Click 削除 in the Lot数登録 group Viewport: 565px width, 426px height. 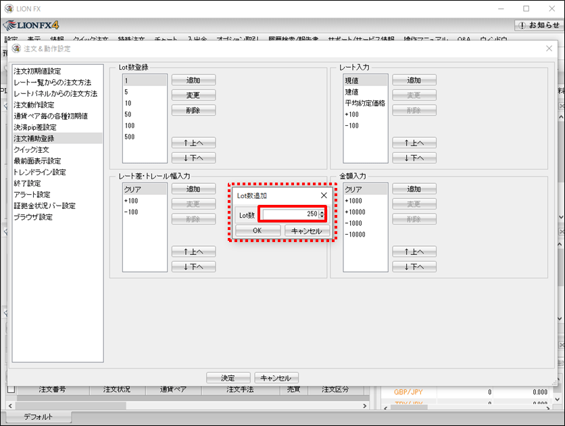point(193,110)
